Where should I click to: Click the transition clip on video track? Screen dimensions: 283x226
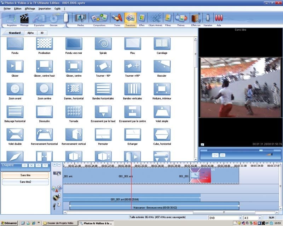pyautogui.click(x=200, y=176)
